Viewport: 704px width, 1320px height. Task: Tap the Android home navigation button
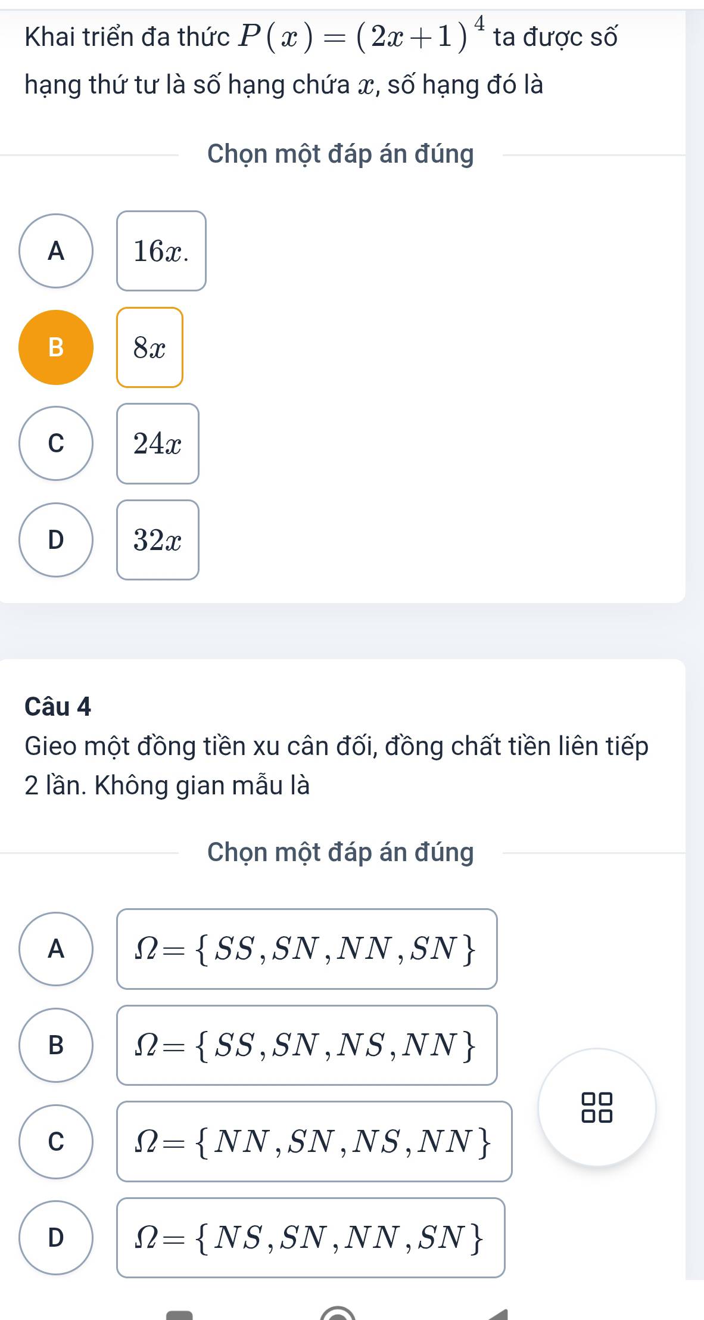[337, 1313]
